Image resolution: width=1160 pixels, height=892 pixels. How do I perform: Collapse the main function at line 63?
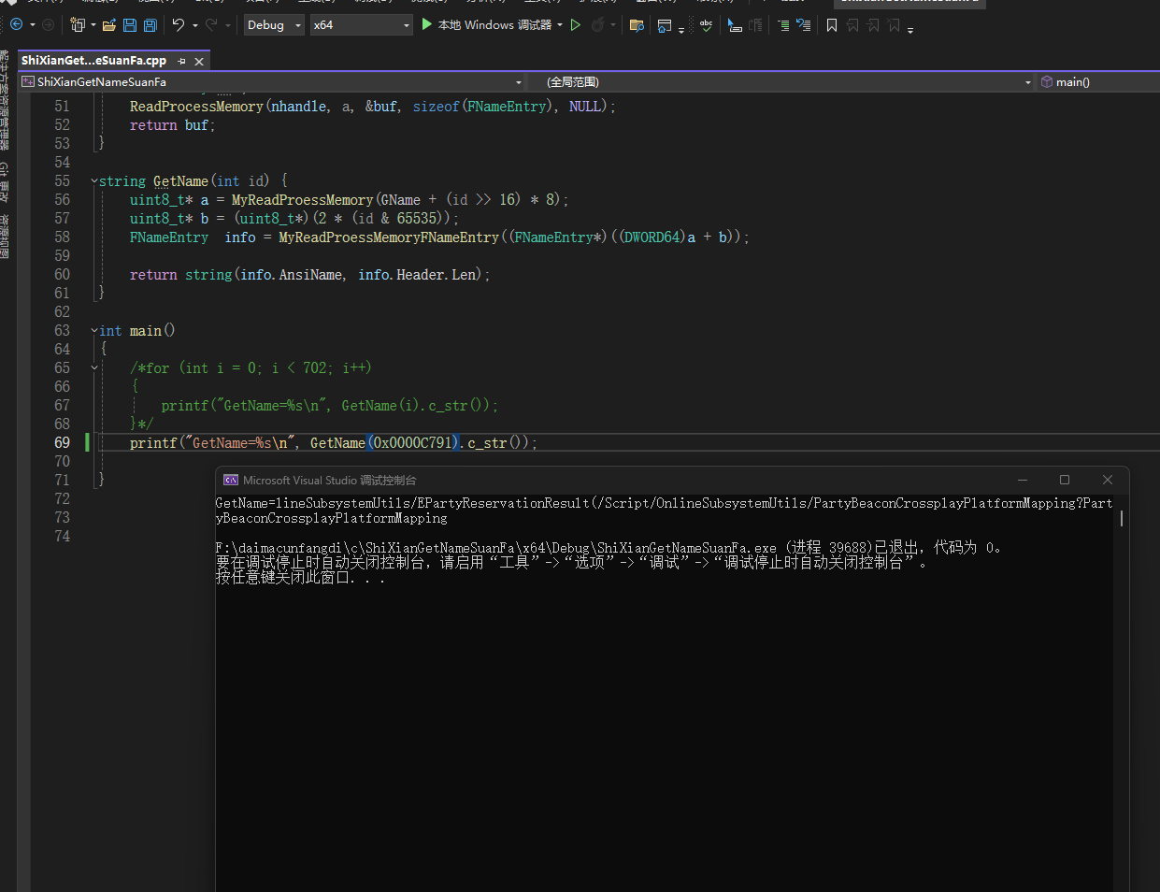93,331
